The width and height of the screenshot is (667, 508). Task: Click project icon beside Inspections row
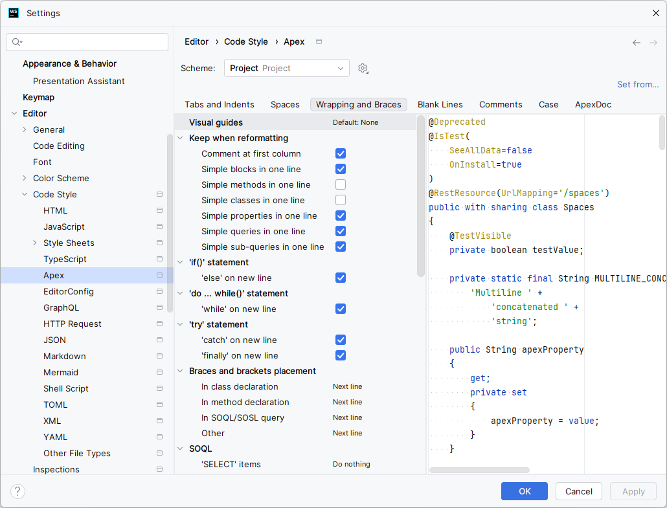coord(159,469)
